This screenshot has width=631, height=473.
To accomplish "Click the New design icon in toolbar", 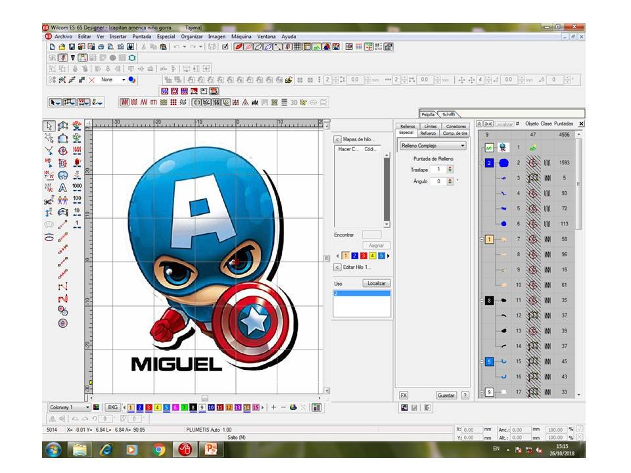I will pos(53,47).
